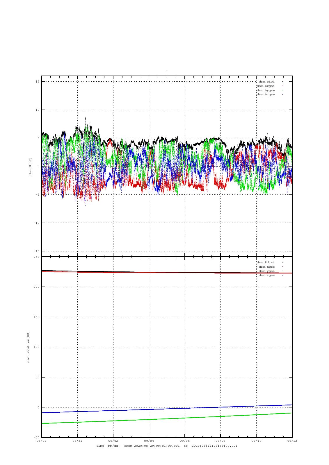Viewport: 329px width, 465px height.
Task: Click the 150 tick on the location axis
Action: click(x=36, y=317)
